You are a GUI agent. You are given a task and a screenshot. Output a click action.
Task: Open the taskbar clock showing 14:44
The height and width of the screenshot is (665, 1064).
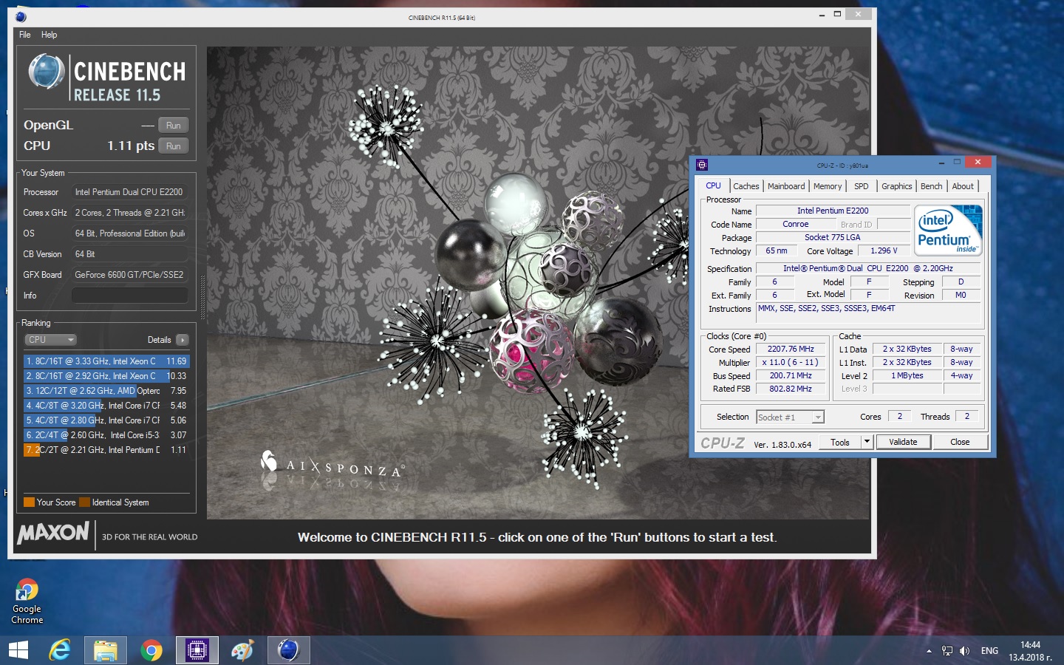click(1030, 651)
